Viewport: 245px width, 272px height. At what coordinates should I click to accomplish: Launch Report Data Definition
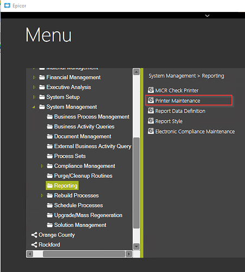(x=180, y=111)
